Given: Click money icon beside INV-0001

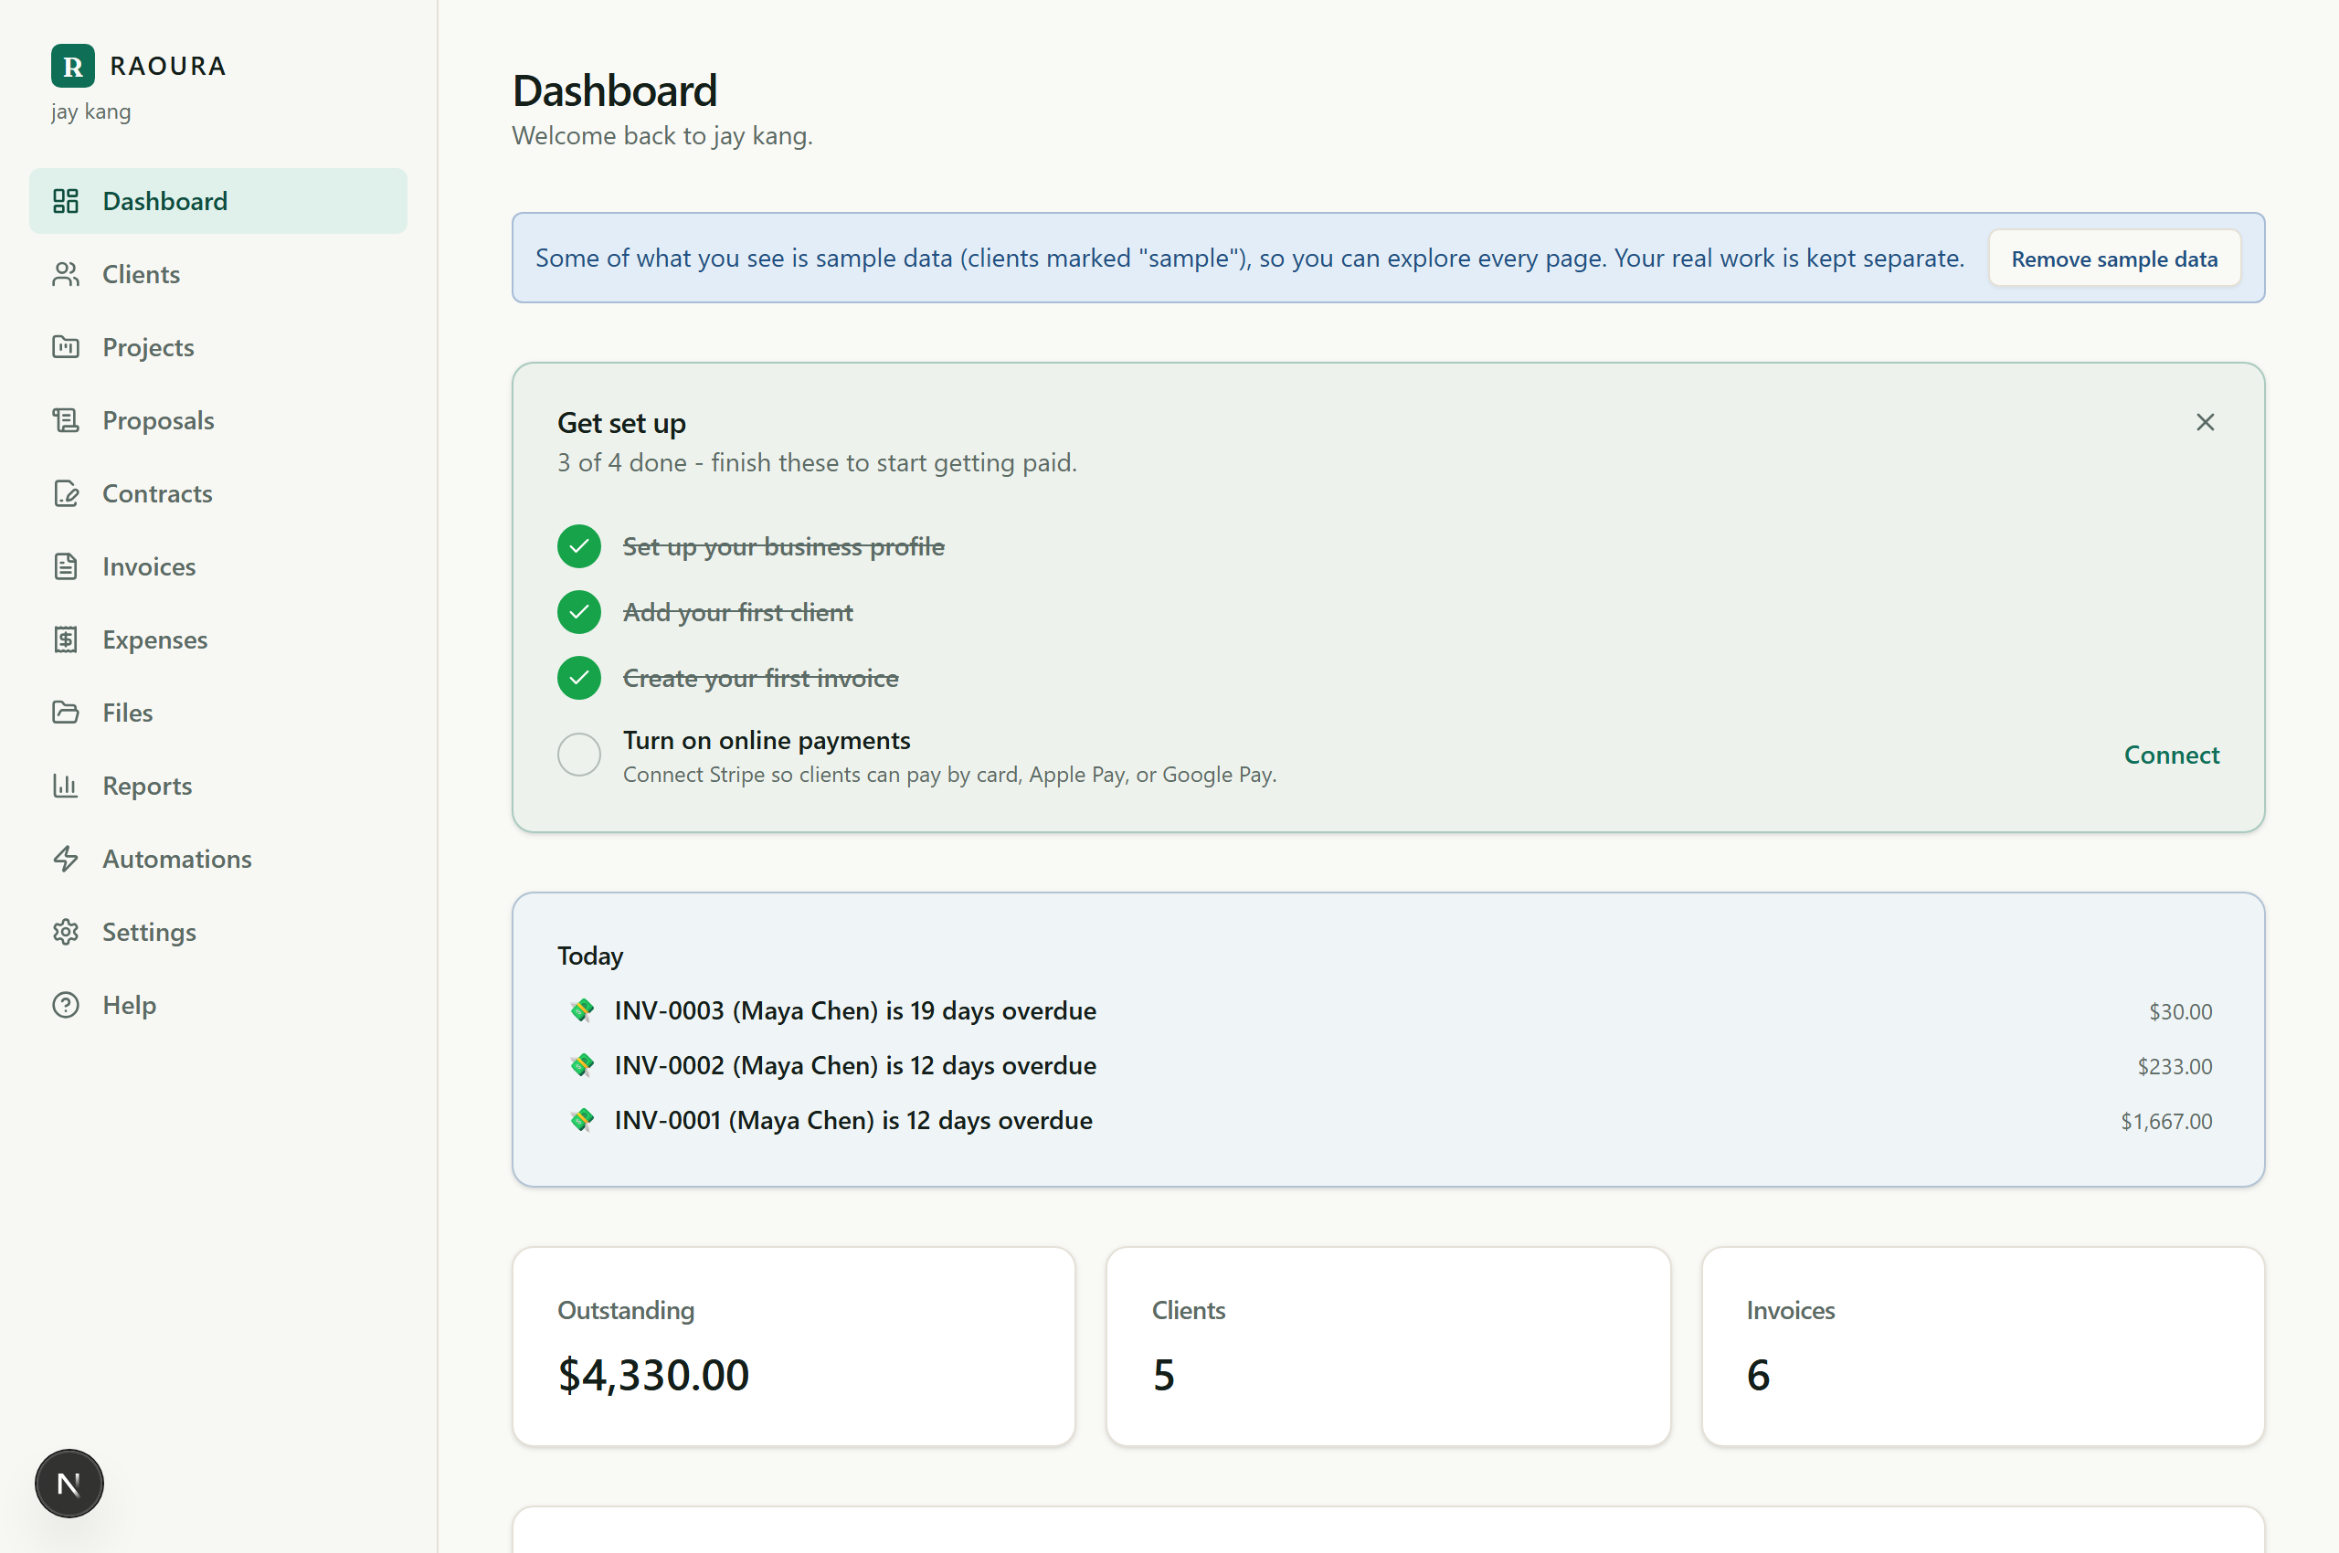Looking at the screenshot, I should pos(583,1120).
